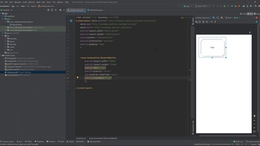Viewport: 260px width, 146px height.
Task: Open the Navigate menu
Action: point(18,2)
